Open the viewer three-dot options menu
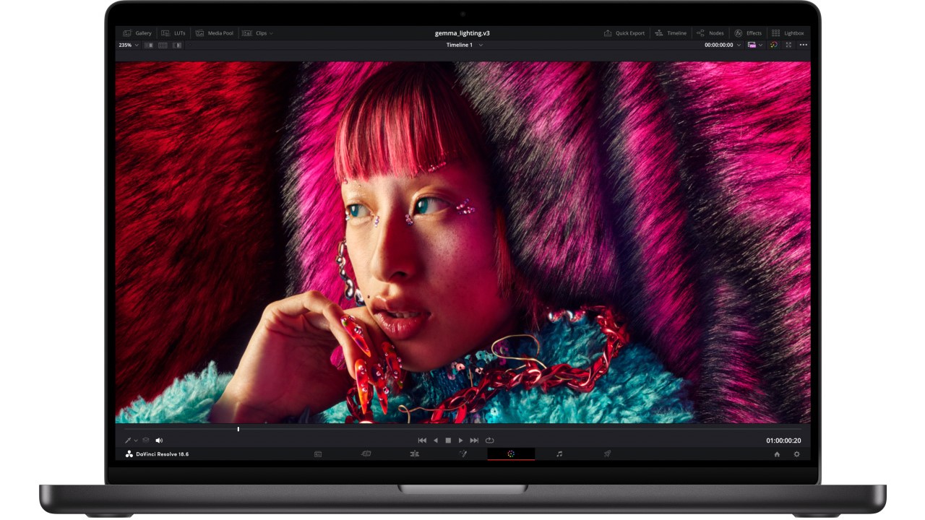The height and width of the screenshot is (520, 925). (803, 45)
